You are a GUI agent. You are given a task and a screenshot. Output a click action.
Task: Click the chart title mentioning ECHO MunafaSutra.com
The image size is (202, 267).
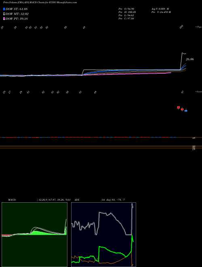coord(40,2)
